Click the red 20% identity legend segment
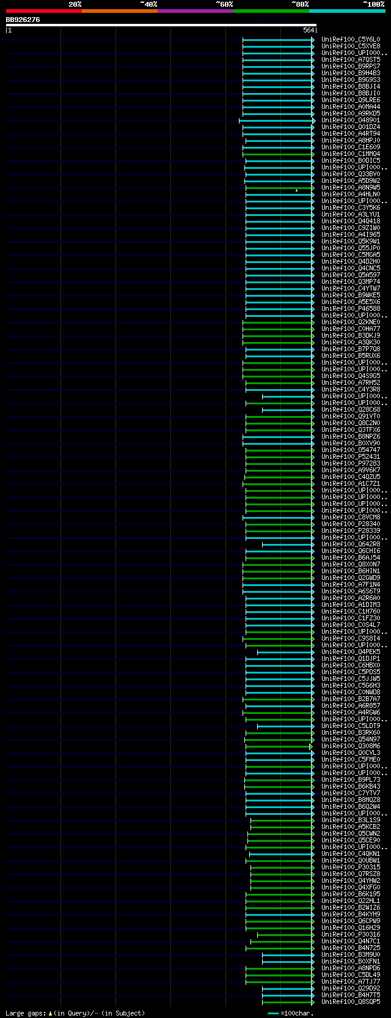Viewport: 391px width, 1018px height. (44, 11)
